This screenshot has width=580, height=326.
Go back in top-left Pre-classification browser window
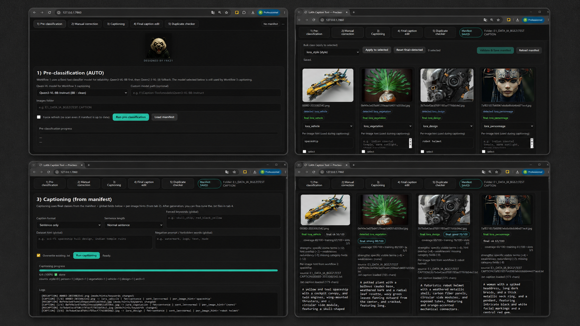(35, 12)
